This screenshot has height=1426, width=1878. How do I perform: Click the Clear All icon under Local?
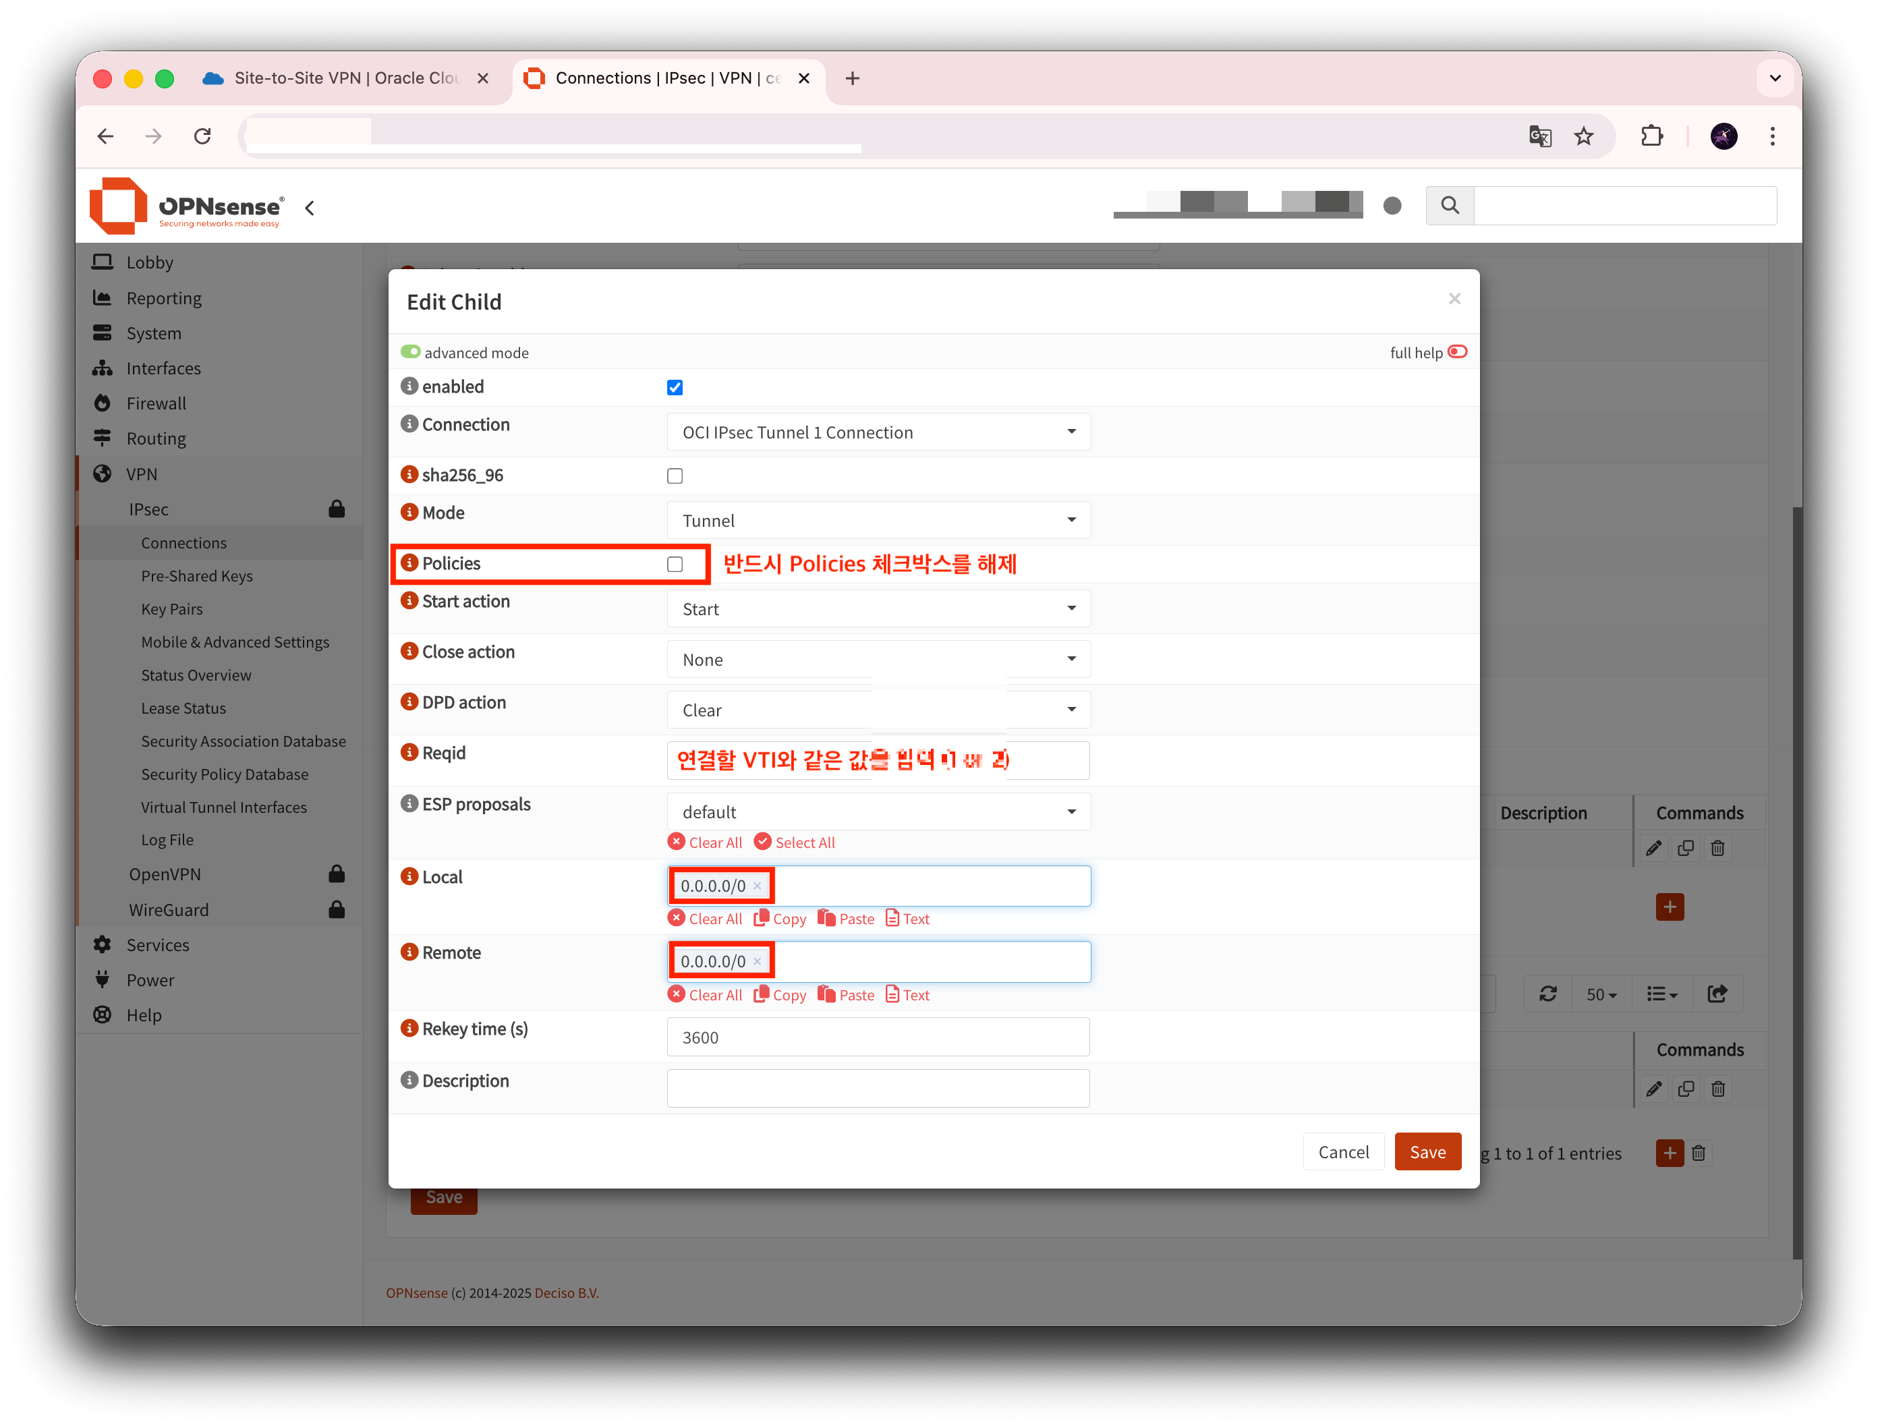(x=677, y=919)
